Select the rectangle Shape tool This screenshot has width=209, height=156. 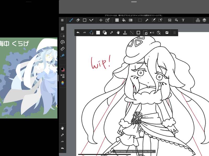coord(84,20)
